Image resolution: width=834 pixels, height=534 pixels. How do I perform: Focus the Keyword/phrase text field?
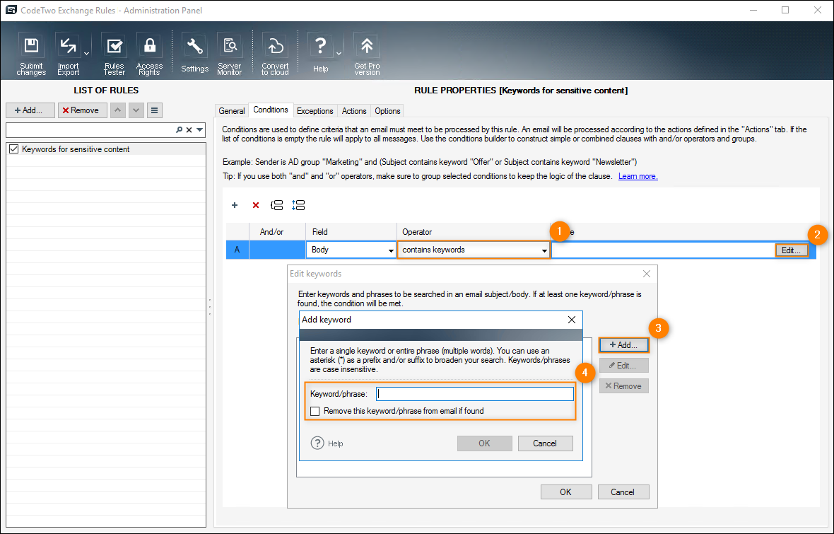point(475,394)
